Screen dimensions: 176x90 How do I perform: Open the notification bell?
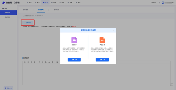159,2
